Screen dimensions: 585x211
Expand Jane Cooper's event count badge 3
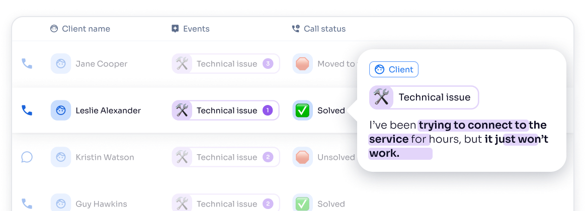[x=268, y=64]
